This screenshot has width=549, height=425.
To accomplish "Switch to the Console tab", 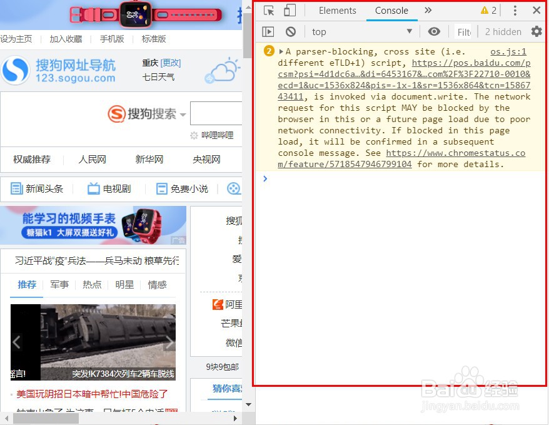I will point(391,11).
